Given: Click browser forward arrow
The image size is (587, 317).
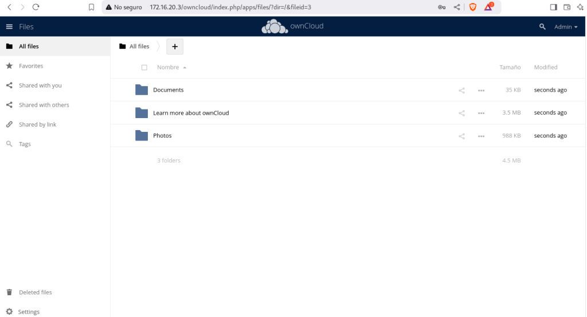Looking at the screenshot, I should [22, 7].
